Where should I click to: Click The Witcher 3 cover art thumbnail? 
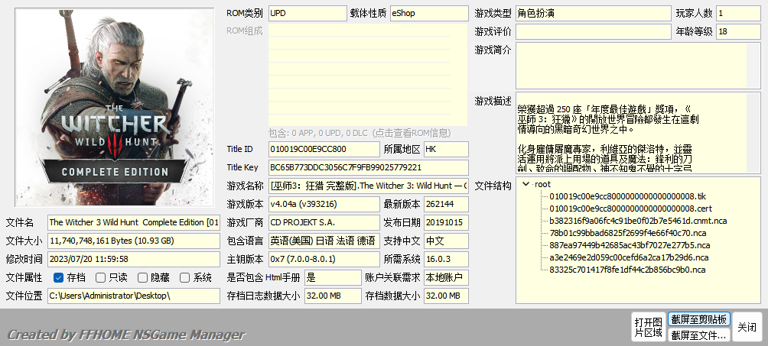[115, 107]
